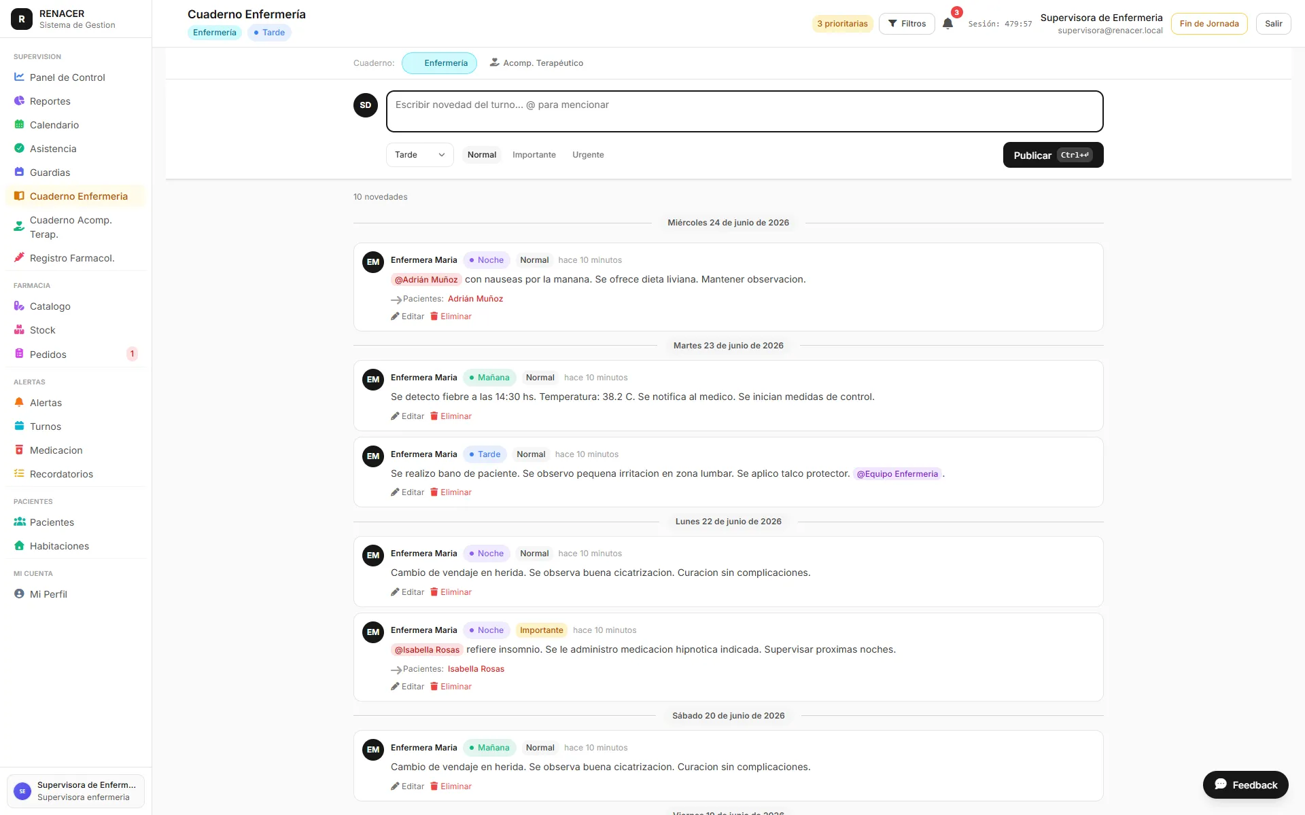
Task: Click pencil icon on Adrián Muñoz entry
Action: coord(395,316)
